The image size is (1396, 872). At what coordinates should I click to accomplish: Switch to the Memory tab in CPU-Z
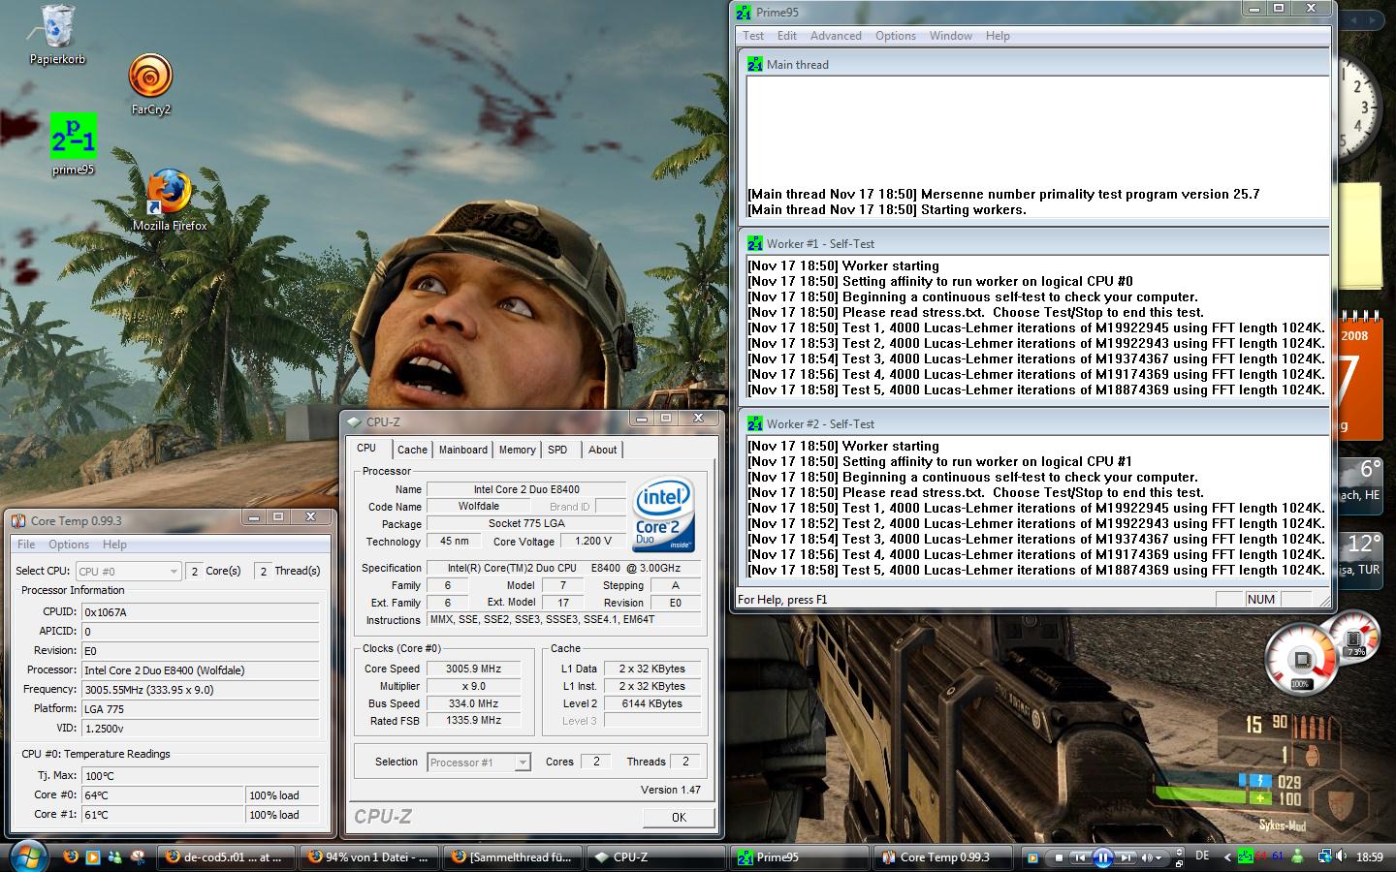click(x=517, y=450)
